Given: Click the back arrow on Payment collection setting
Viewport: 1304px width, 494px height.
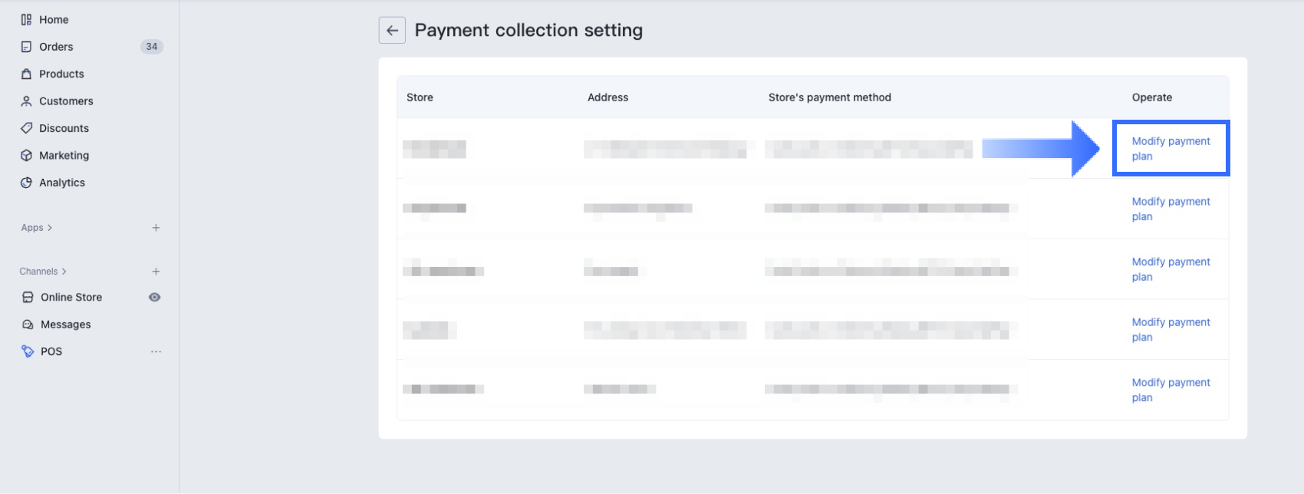Looking at the screenshot, I should coord(392,30).
